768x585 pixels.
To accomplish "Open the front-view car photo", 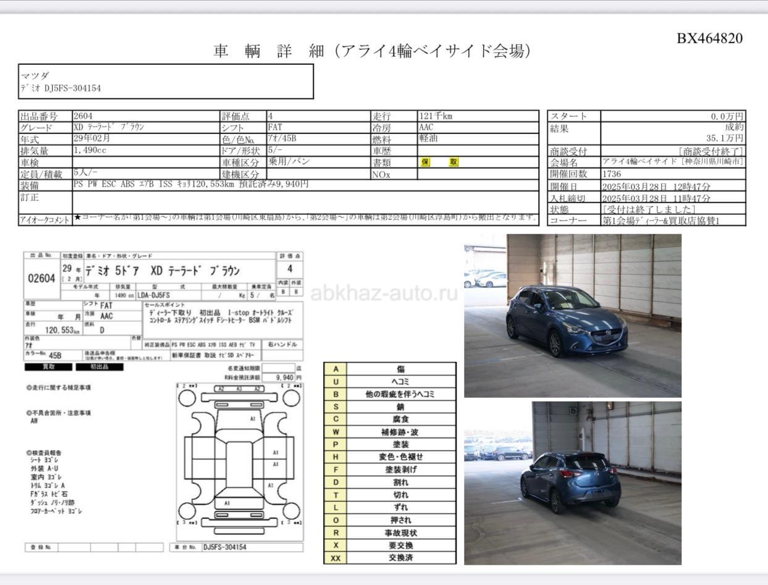I will click(573, 316).
